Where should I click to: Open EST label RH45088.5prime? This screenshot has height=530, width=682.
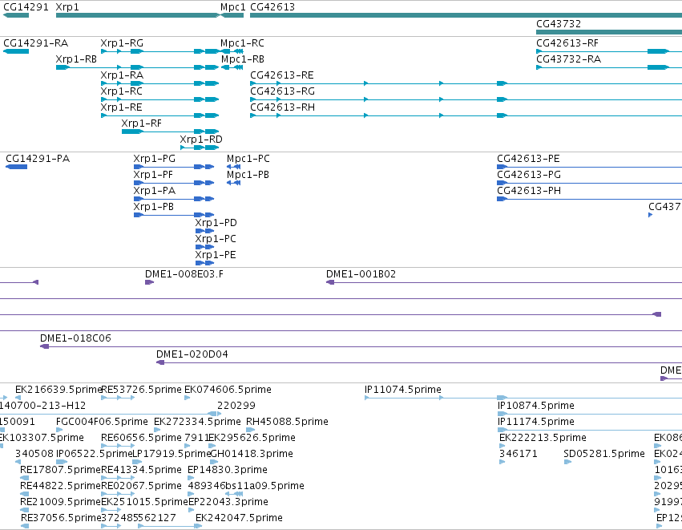tap(287, 422)
